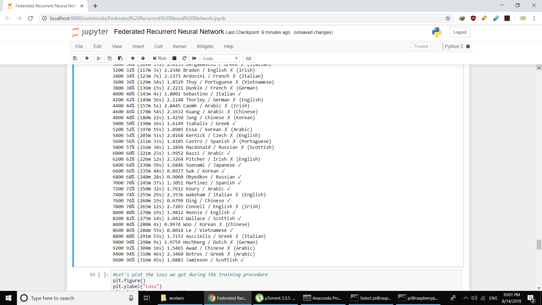This screenshot has height=305, width=542.
Task: Bookmark this page with the star icon
Action: 448,18
